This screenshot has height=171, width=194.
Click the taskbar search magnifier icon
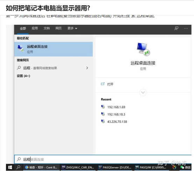click(19, 168)
